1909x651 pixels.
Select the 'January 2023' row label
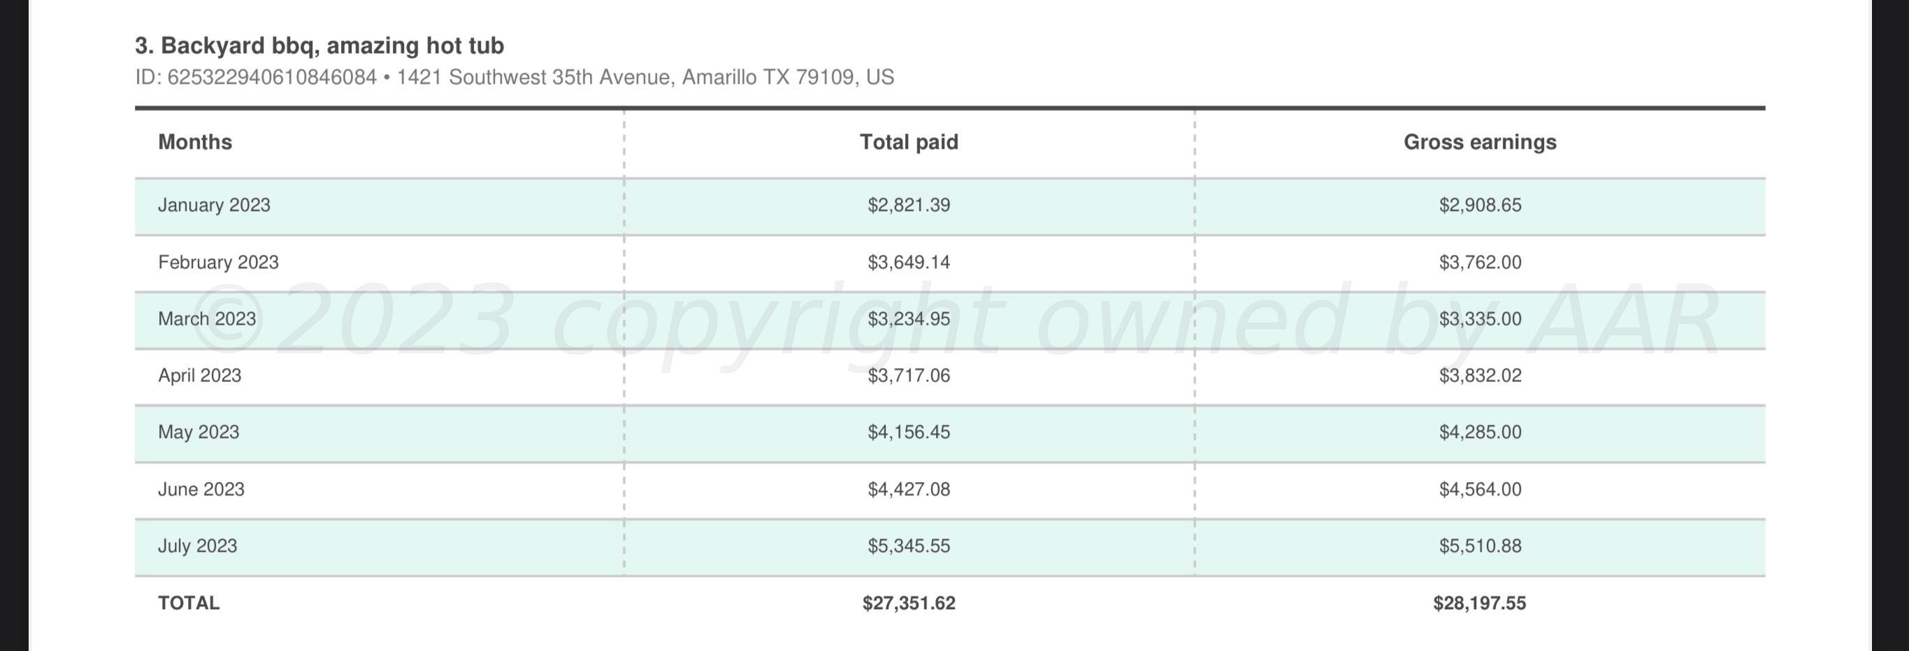(214, 205)
